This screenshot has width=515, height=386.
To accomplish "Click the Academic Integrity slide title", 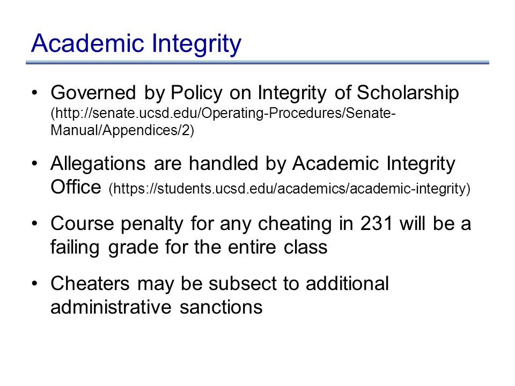I will coord(136,44).
